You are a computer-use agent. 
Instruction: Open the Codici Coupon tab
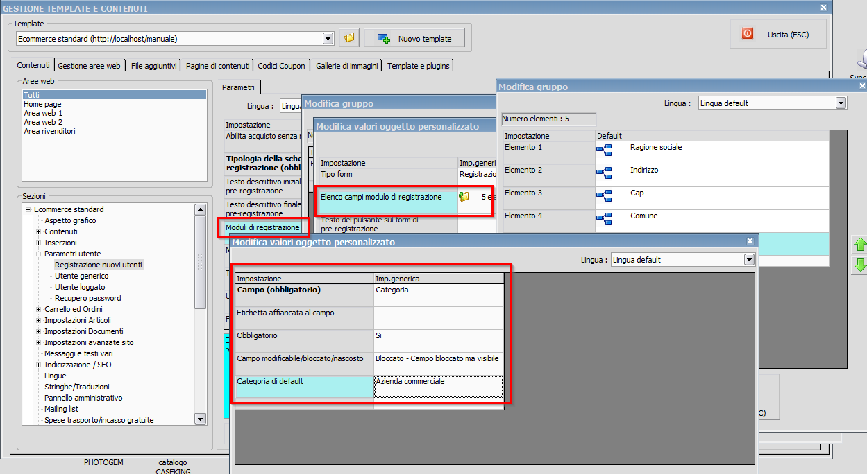[281, 66]
